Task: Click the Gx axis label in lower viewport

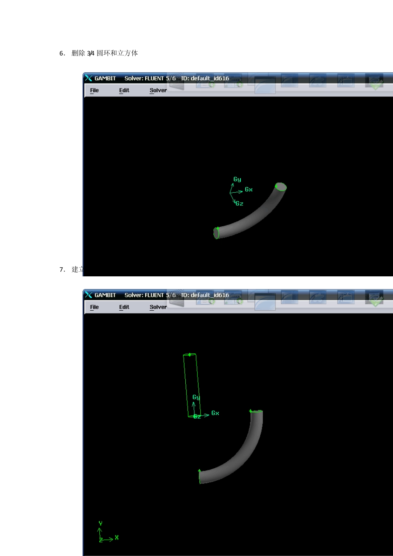Action: coord(215,413)
